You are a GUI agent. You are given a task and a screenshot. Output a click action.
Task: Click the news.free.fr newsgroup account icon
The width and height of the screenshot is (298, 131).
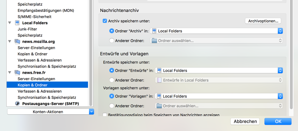[x=17, y=73]
